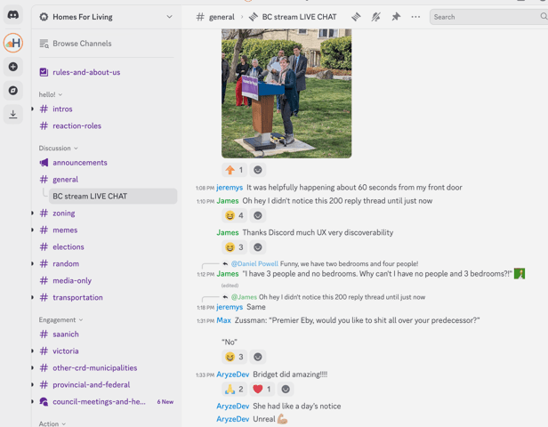Viewport: 548px width, 427px height.
Task: Open Discord direct messages home icon
Action: click(x=13, y=15)
